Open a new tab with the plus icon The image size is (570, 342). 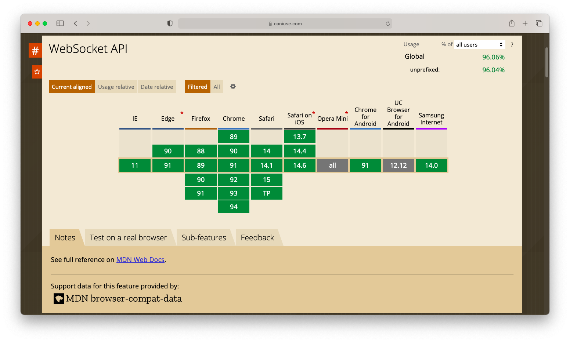[525, 23]
